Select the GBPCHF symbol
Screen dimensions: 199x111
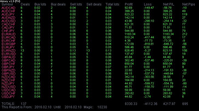coord(8,64)
